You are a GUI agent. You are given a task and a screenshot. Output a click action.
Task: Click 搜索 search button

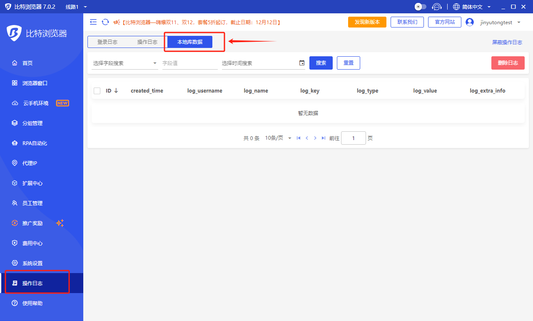click(321, 63)
